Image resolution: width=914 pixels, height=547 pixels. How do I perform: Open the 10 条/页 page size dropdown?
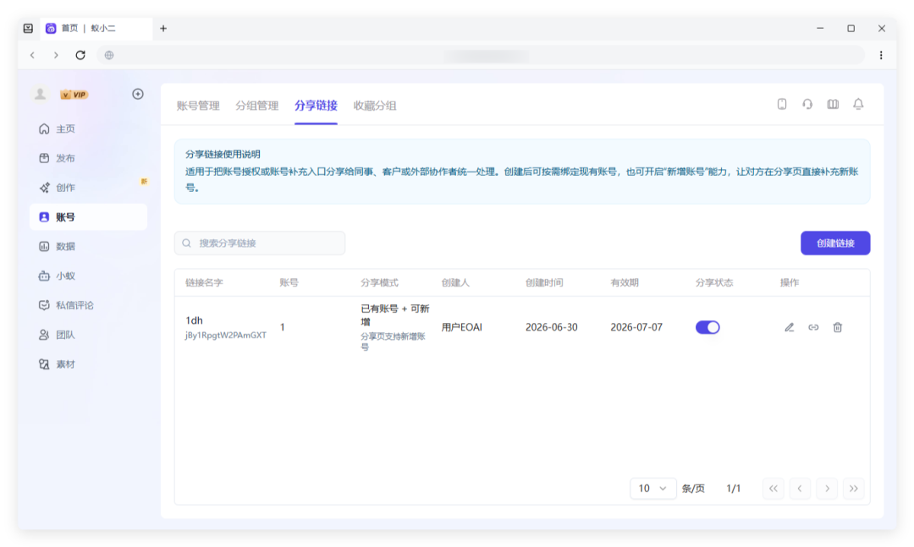652,488
